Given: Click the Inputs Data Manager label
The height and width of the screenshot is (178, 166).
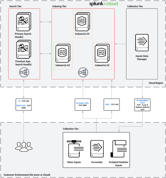Looking at the screenshot, I should 142,58.
